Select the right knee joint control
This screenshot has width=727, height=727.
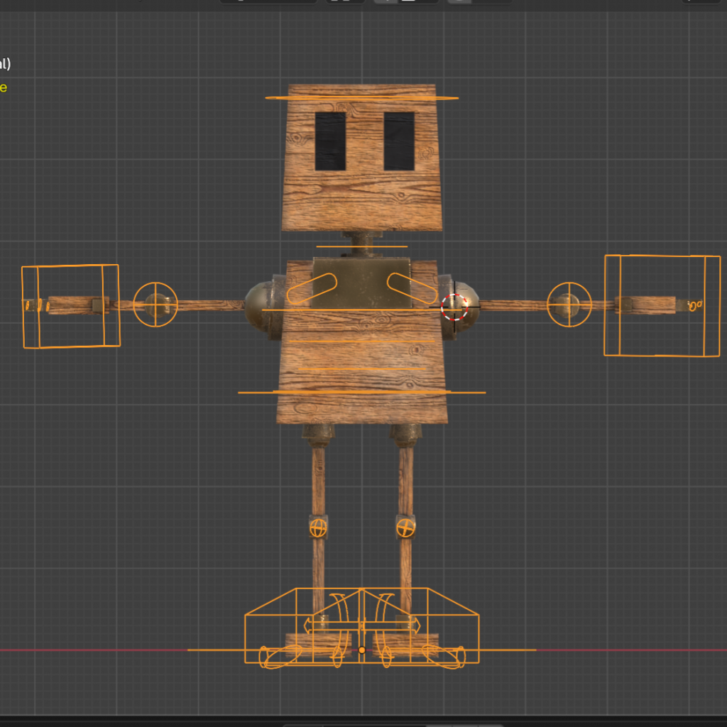(405, 528)
